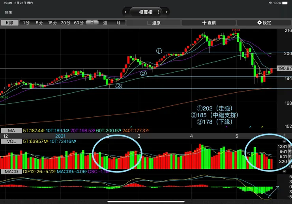The height and width of the screenshot is (204, 292).
Task: Tap the current price tag 190.87
Action: 285,68
